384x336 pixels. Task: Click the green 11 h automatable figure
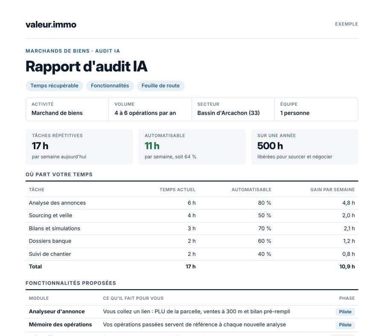pyautogui.click(x=152, y=146)
